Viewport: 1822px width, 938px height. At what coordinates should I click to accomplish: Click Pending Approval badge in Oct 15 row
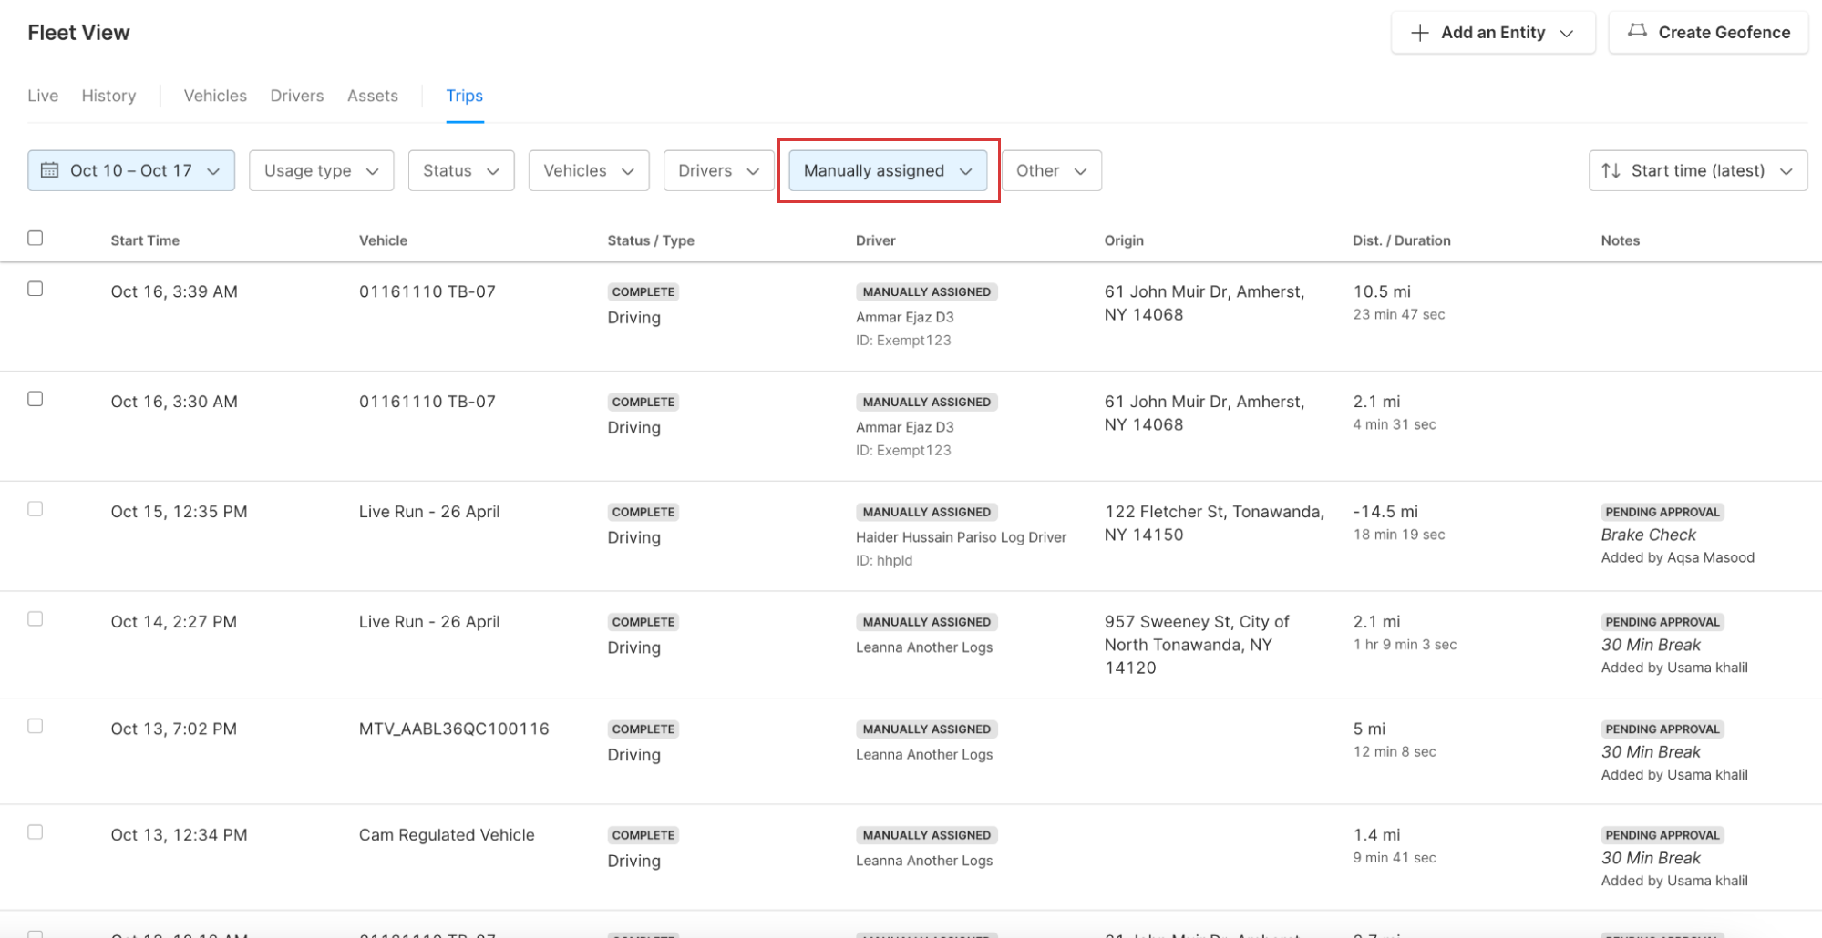[1662, 512]
